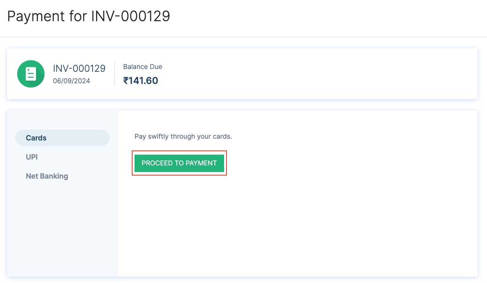Select the receipt icon beside INV-000129
Screen dimensions: 487x283
(31, 74)
